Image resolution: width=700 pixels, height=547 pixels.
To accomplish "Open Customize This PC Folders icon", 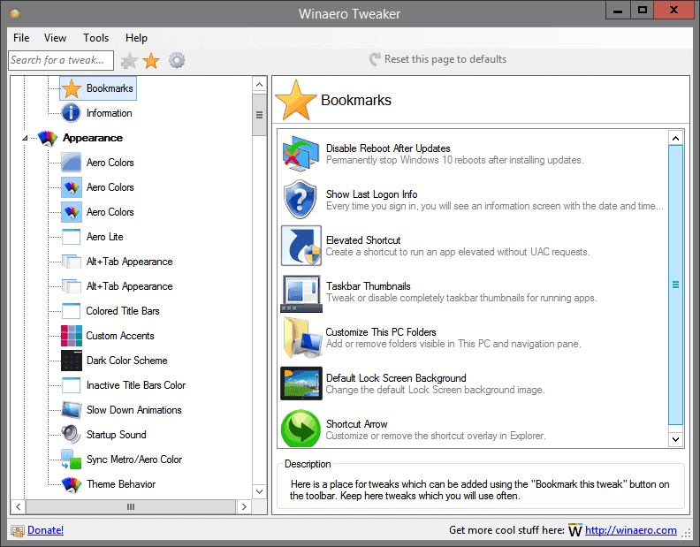I will click(301, 338).
